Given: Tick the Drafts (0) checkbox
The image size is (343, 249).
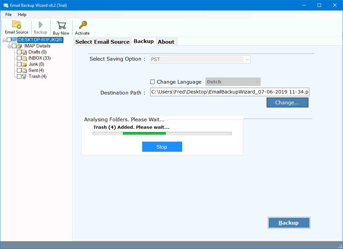Looking at the screenshot, I should pos(19,52).
